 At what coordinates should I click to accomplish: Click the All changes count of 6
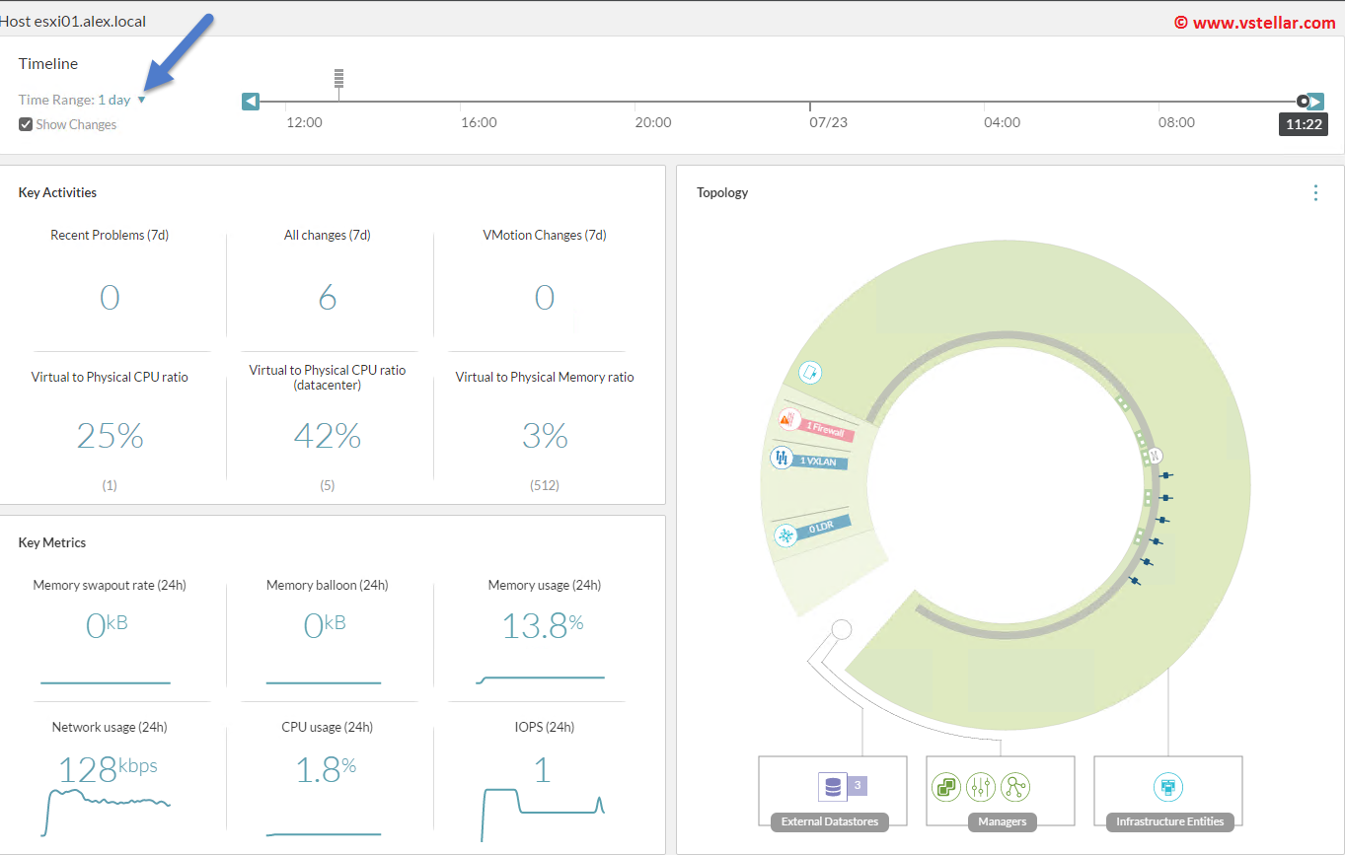(327, 298)
